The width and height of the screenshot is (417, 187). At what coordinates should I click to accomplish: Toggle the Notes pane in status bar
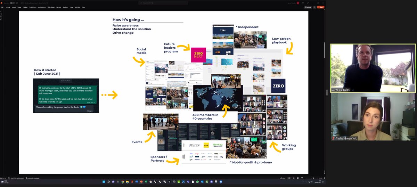click(283, 178)
